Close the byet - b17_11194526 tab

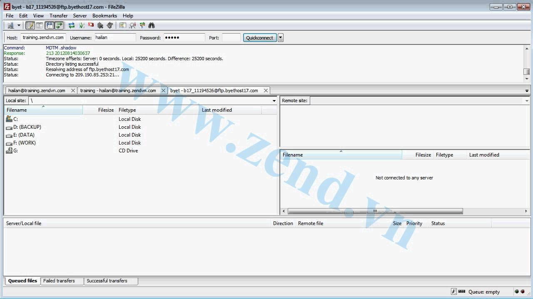266,91
